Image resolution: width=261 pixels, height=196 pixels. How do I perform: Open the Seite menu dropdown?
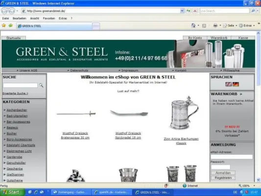point(230,25)
